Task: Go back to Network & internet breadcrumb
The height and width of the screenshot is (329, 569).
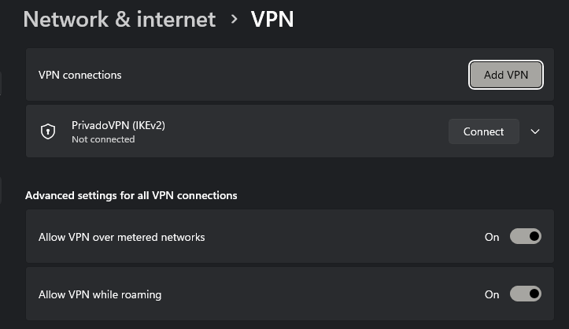Action: click(120, 19)
